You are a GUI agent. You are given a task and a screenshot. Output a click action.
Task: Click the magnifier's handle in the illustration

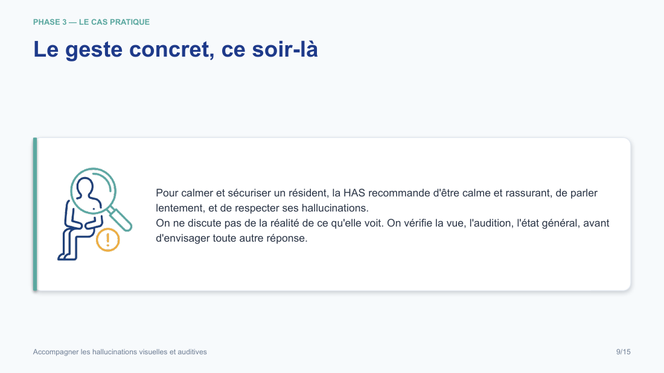(x=121, y=219)
